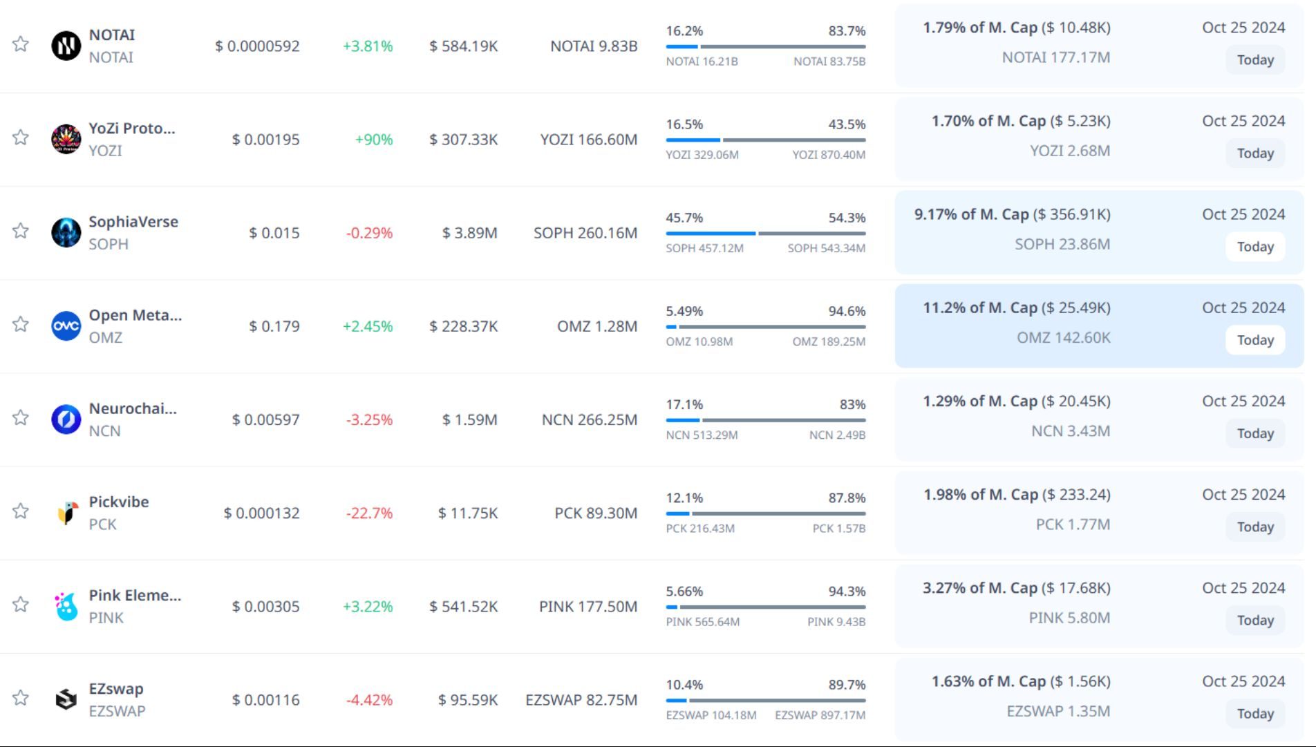Toggle the watchlist star for EZswap
1316x747 pixels.
coord(21,698)
